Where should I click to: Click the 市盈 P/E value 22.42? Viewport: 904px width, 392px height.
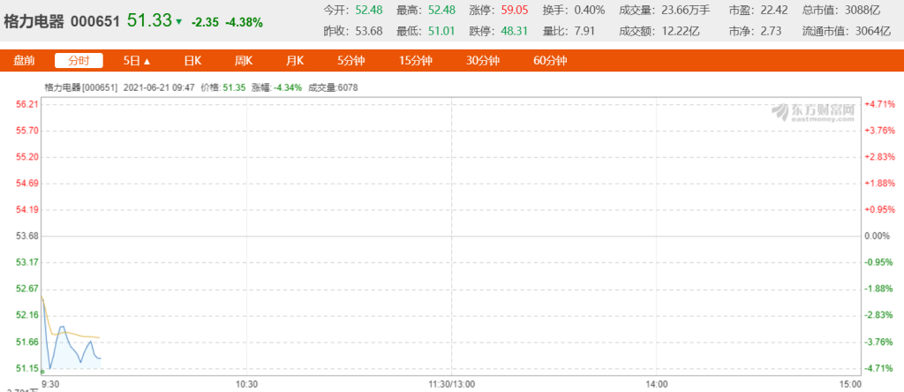(774, 10)
